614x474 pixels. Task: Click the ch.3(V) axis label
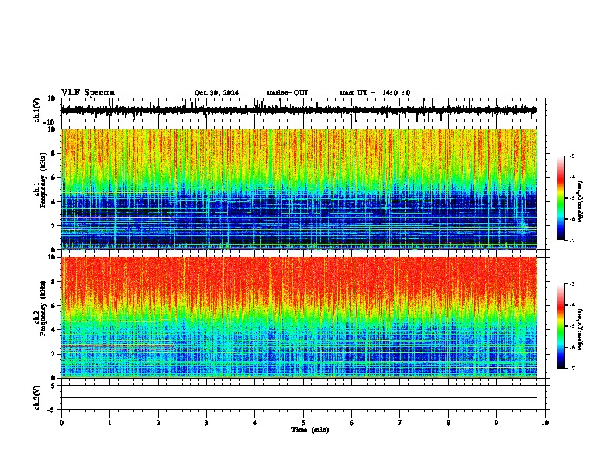[37, 397]
